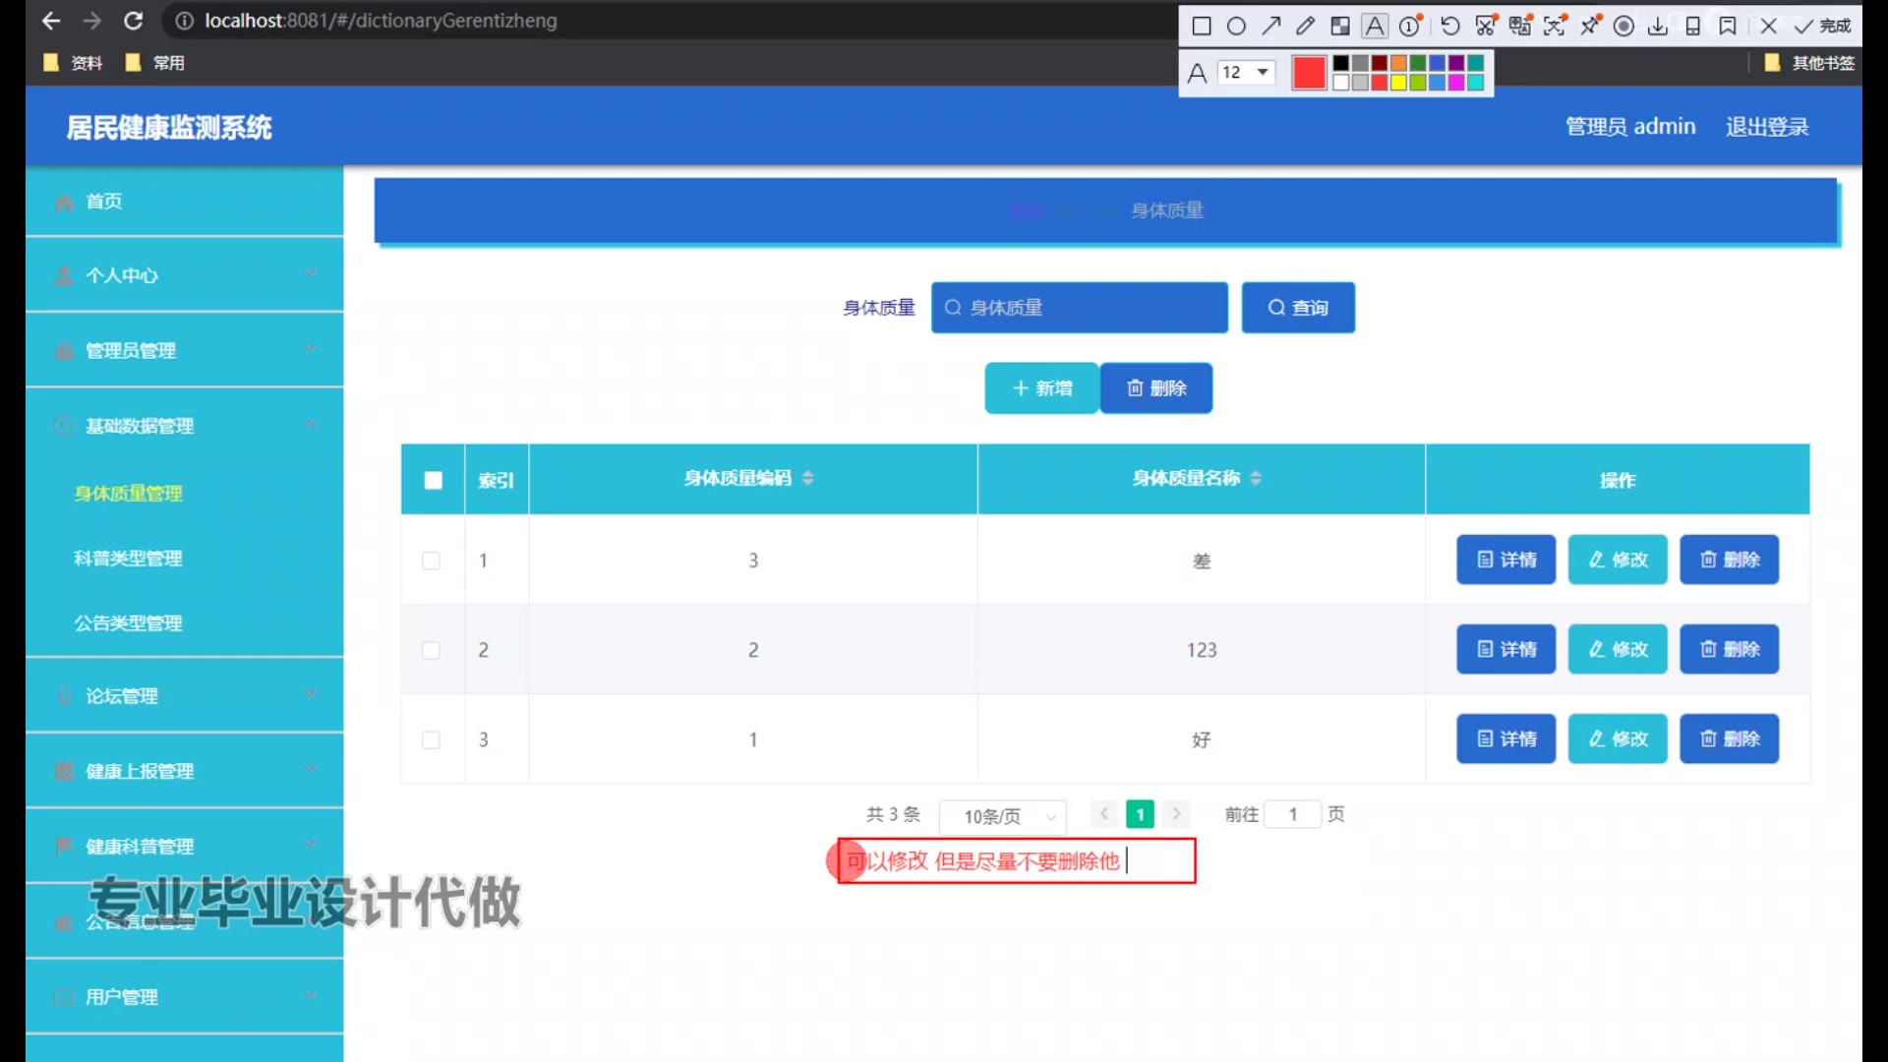Select the arrow drawing tool
The width and height of the screenshot is (1888, 1062).
click(x=1271, y=27)
